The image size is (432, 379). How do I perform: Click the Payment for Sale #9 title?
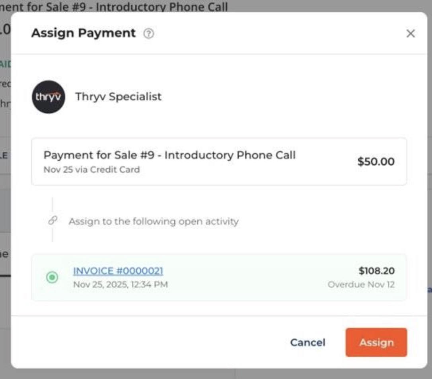169,155
